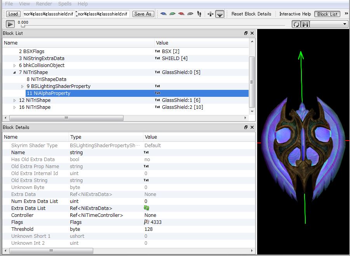Image resolution: width=350 pixels, height=256 pixels.
Task: Select the 3 NiStringExtraData block
Action: point(42,58)
